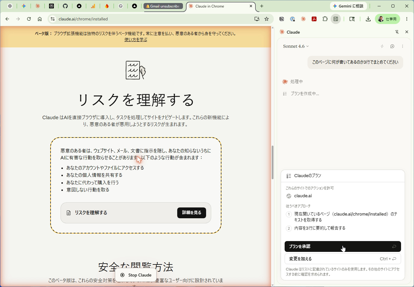
Task: Click the page's vertical scrollbar thumb
Action: [273, 162]
